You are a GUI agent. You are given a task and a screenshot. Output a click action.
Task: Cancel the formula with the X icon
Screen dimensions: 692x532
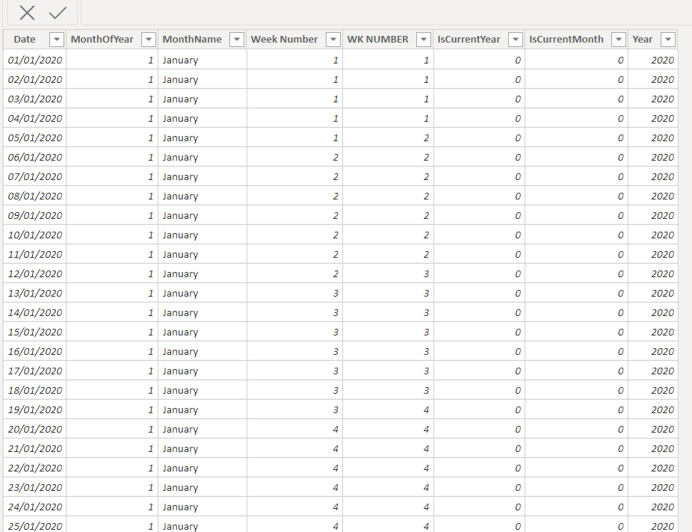point(27,13)
